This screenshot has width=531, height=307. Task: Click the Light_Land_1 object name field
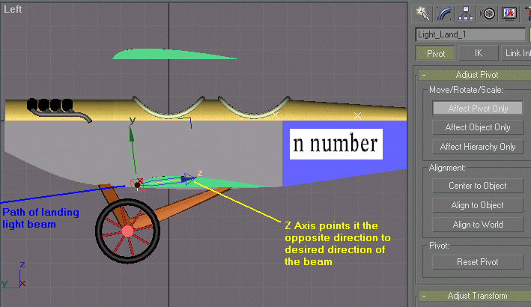[x=470, y=34]
